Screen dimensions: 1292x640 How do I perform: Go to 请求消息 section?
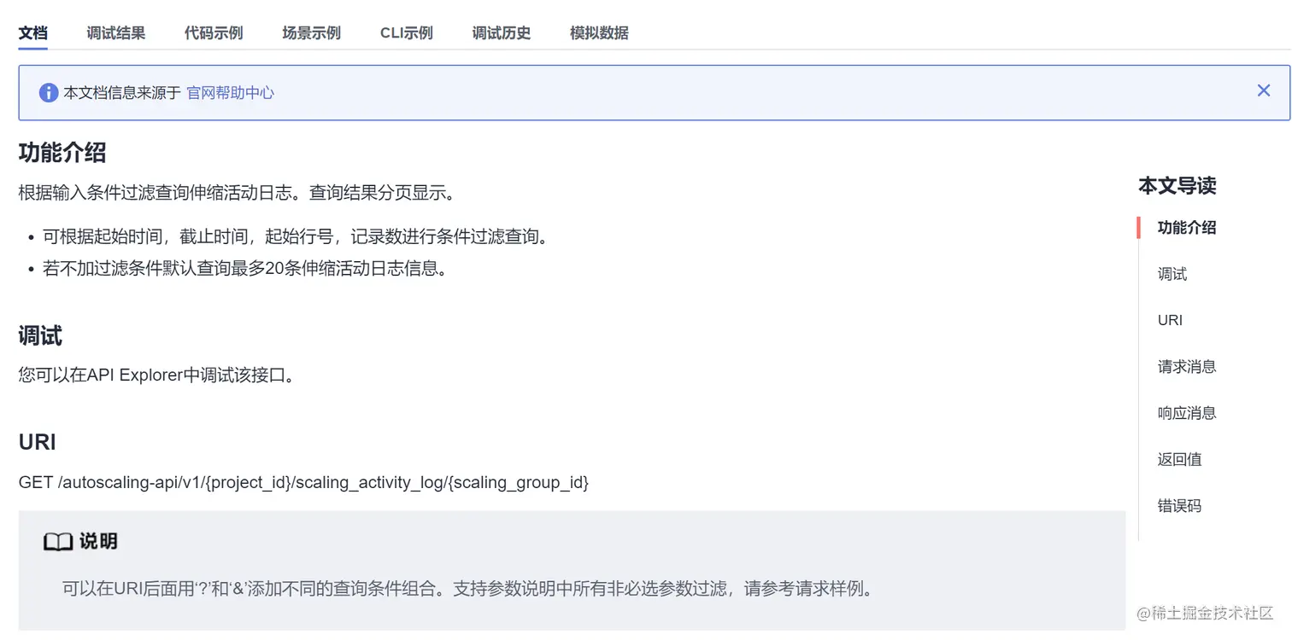click(1187, 367)
